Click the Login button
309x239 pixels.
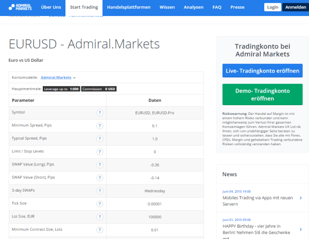click(272, 7)
